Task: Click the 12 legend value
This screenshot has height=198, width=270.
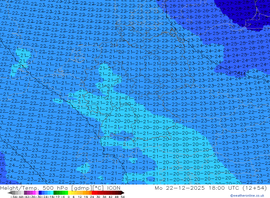Action: (80, 197)
